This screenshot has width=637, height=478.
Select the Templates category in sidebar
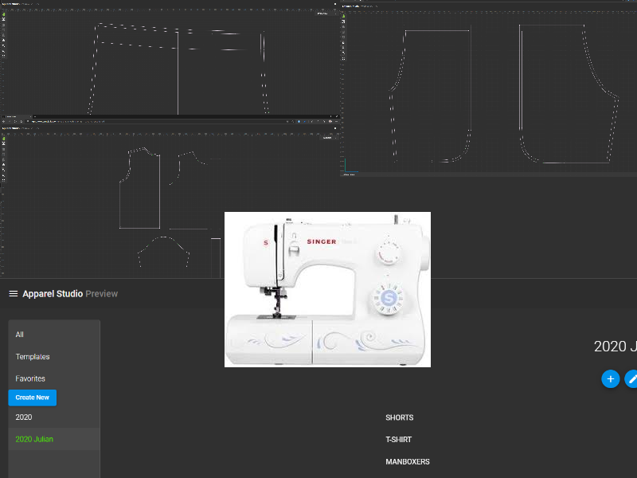[54, 356]
